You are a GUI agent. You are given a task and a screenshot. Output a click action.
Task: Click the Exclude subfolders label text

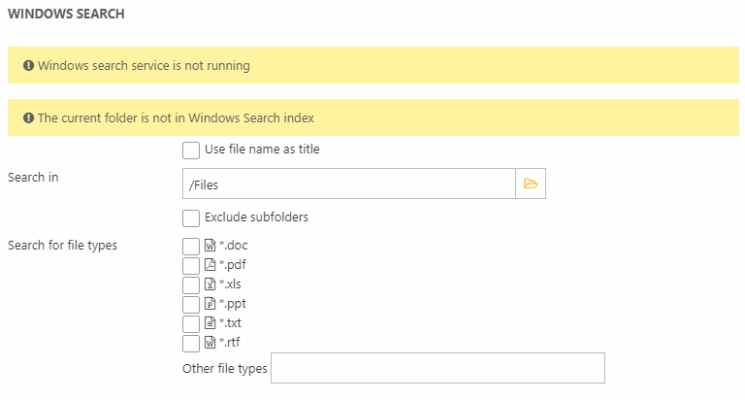coord(256,217)
